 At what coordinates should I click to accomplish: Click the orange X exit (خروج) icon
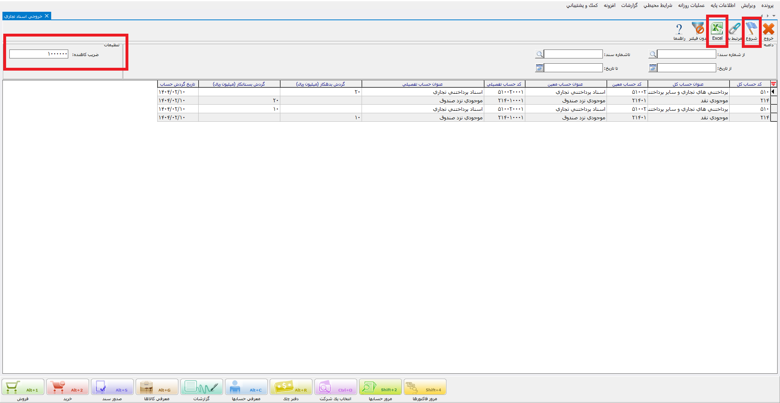[768, 29]
